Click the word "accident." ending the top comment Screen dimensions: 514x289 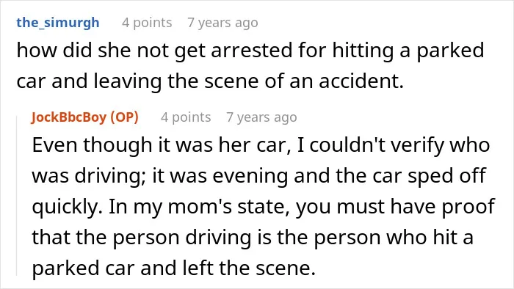pos(361,81)
